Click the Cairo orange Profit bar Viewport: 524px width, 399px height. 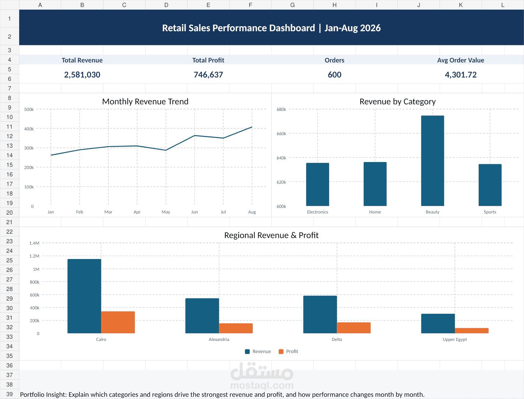[x=118, y=323]
